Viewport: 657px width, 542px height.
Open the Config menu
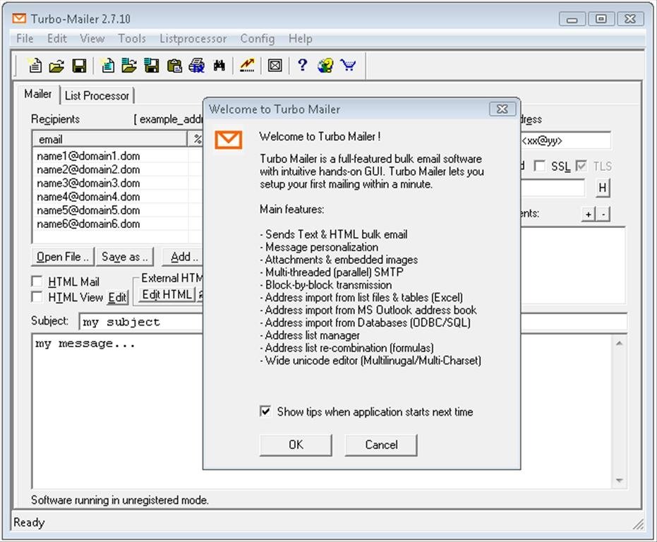click(x=258, y=39)
